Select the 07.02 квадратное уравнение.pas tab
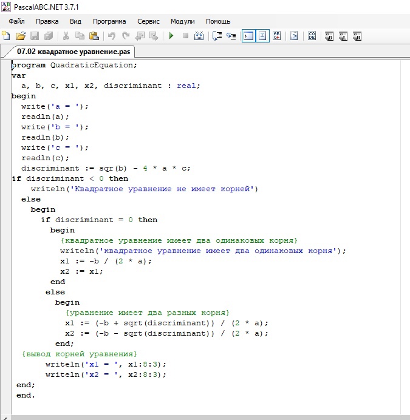This screenshot has height=420, width=410. coord(73,52)
